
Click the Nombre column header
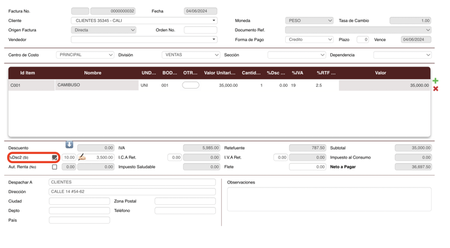(93, 73)
